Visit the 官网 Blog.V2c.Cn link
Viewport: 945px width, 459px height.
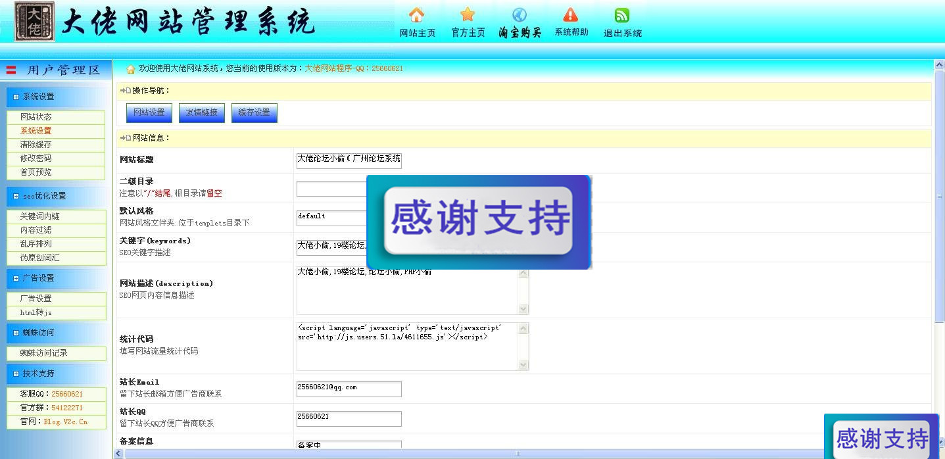(x=66, y=422)
